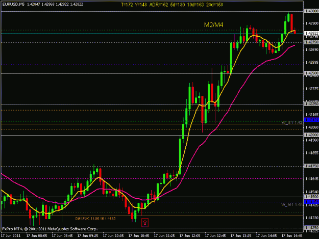319x239 pixels.
Task: Click the 17 Jun 14:05 time label
Action: click(x=266, y=235)
